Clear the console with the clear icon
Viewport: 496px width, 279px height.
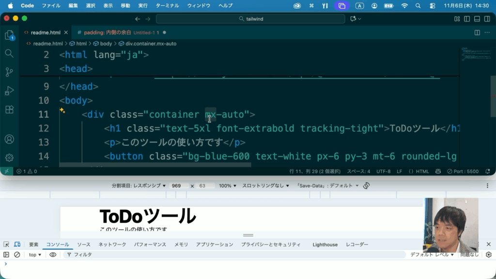tap(17, 255)
